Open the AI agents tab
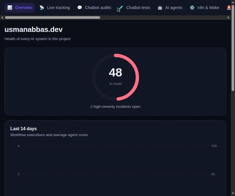The width and height of the screenshot is (235, 196). coord(170,8)
